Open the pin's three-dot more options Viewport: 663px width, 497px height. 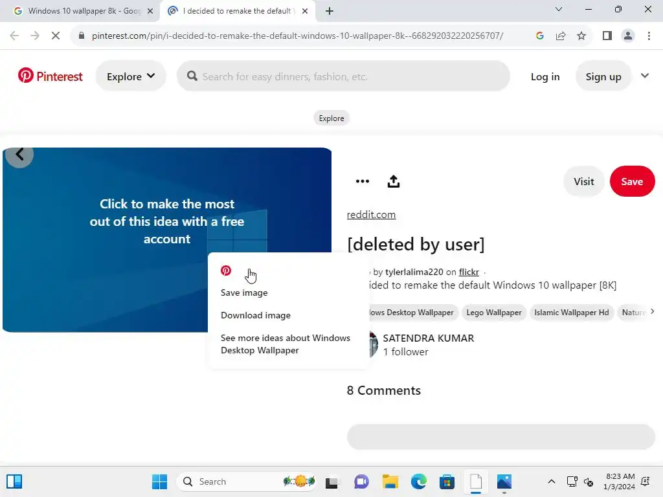click(x=363, y=181)
